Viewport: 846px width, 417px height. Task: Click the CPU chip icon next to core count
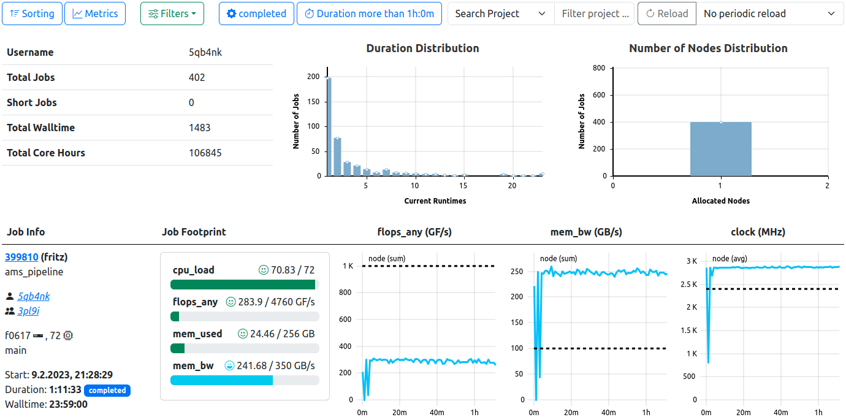tap(67, 335)
